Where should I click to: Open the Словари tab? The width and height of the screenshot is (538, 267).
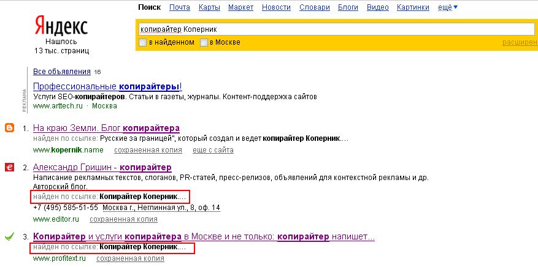[314, 7]
